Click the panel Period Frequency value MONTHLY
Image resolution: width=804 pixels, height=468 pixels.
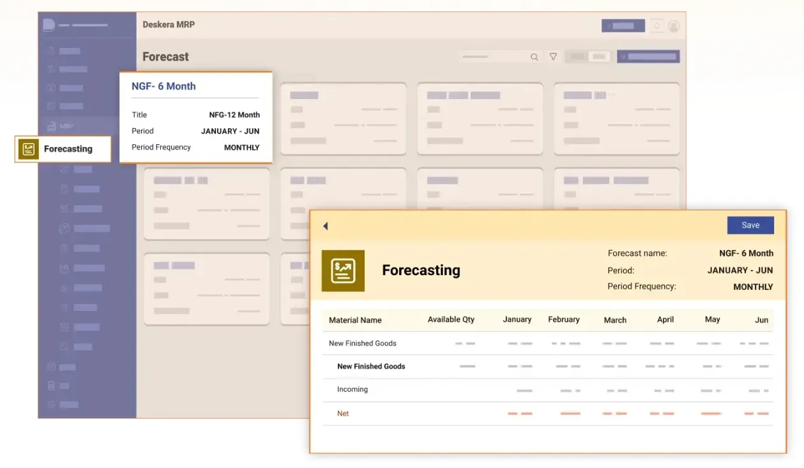point(753,287)
